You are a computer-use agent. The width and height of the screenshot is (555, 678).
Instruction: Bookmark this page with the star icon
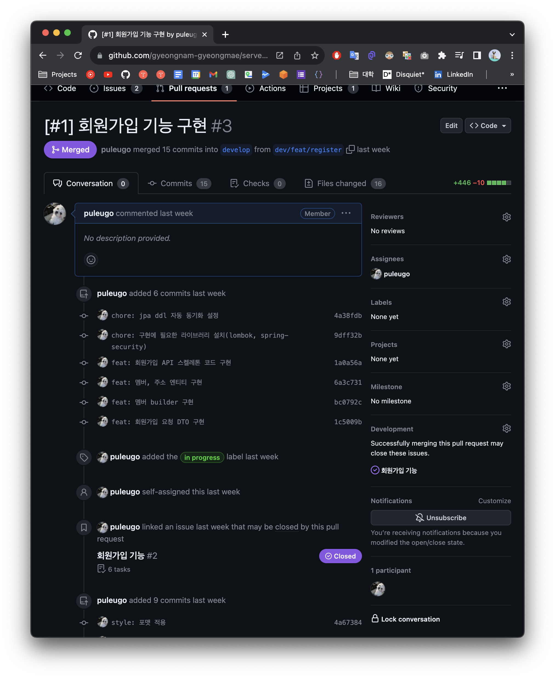(x=315, y=56)
